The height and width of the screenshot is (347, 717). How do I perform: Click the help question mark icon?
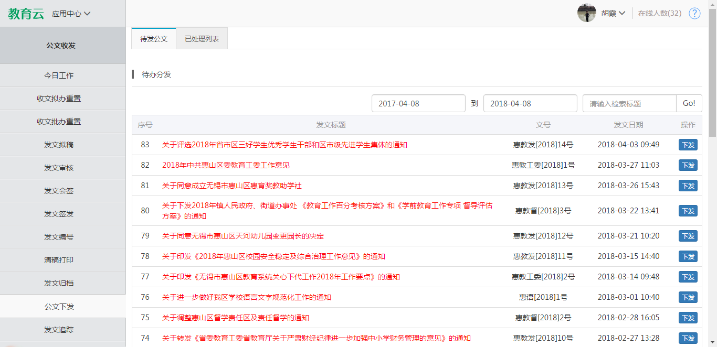point(694,13)
